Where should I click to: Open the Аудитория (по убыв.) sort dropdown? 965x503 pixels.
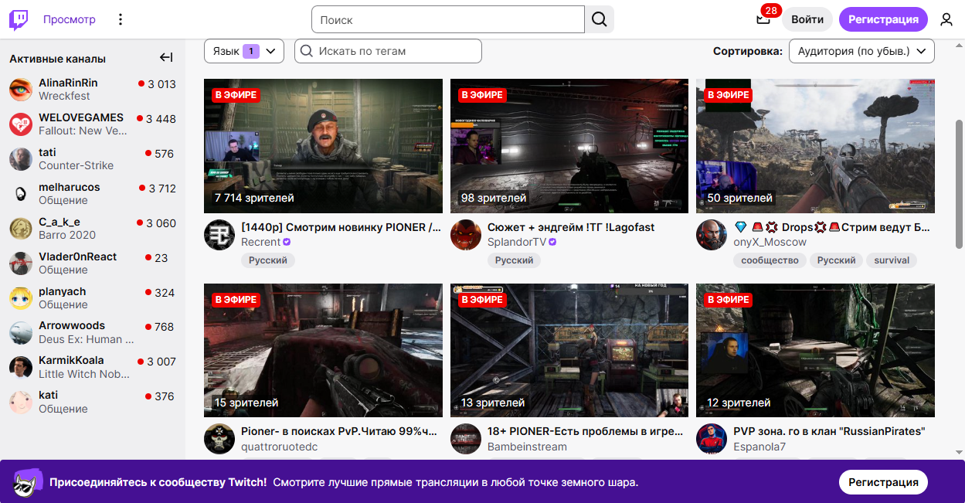tap(861, 51)
